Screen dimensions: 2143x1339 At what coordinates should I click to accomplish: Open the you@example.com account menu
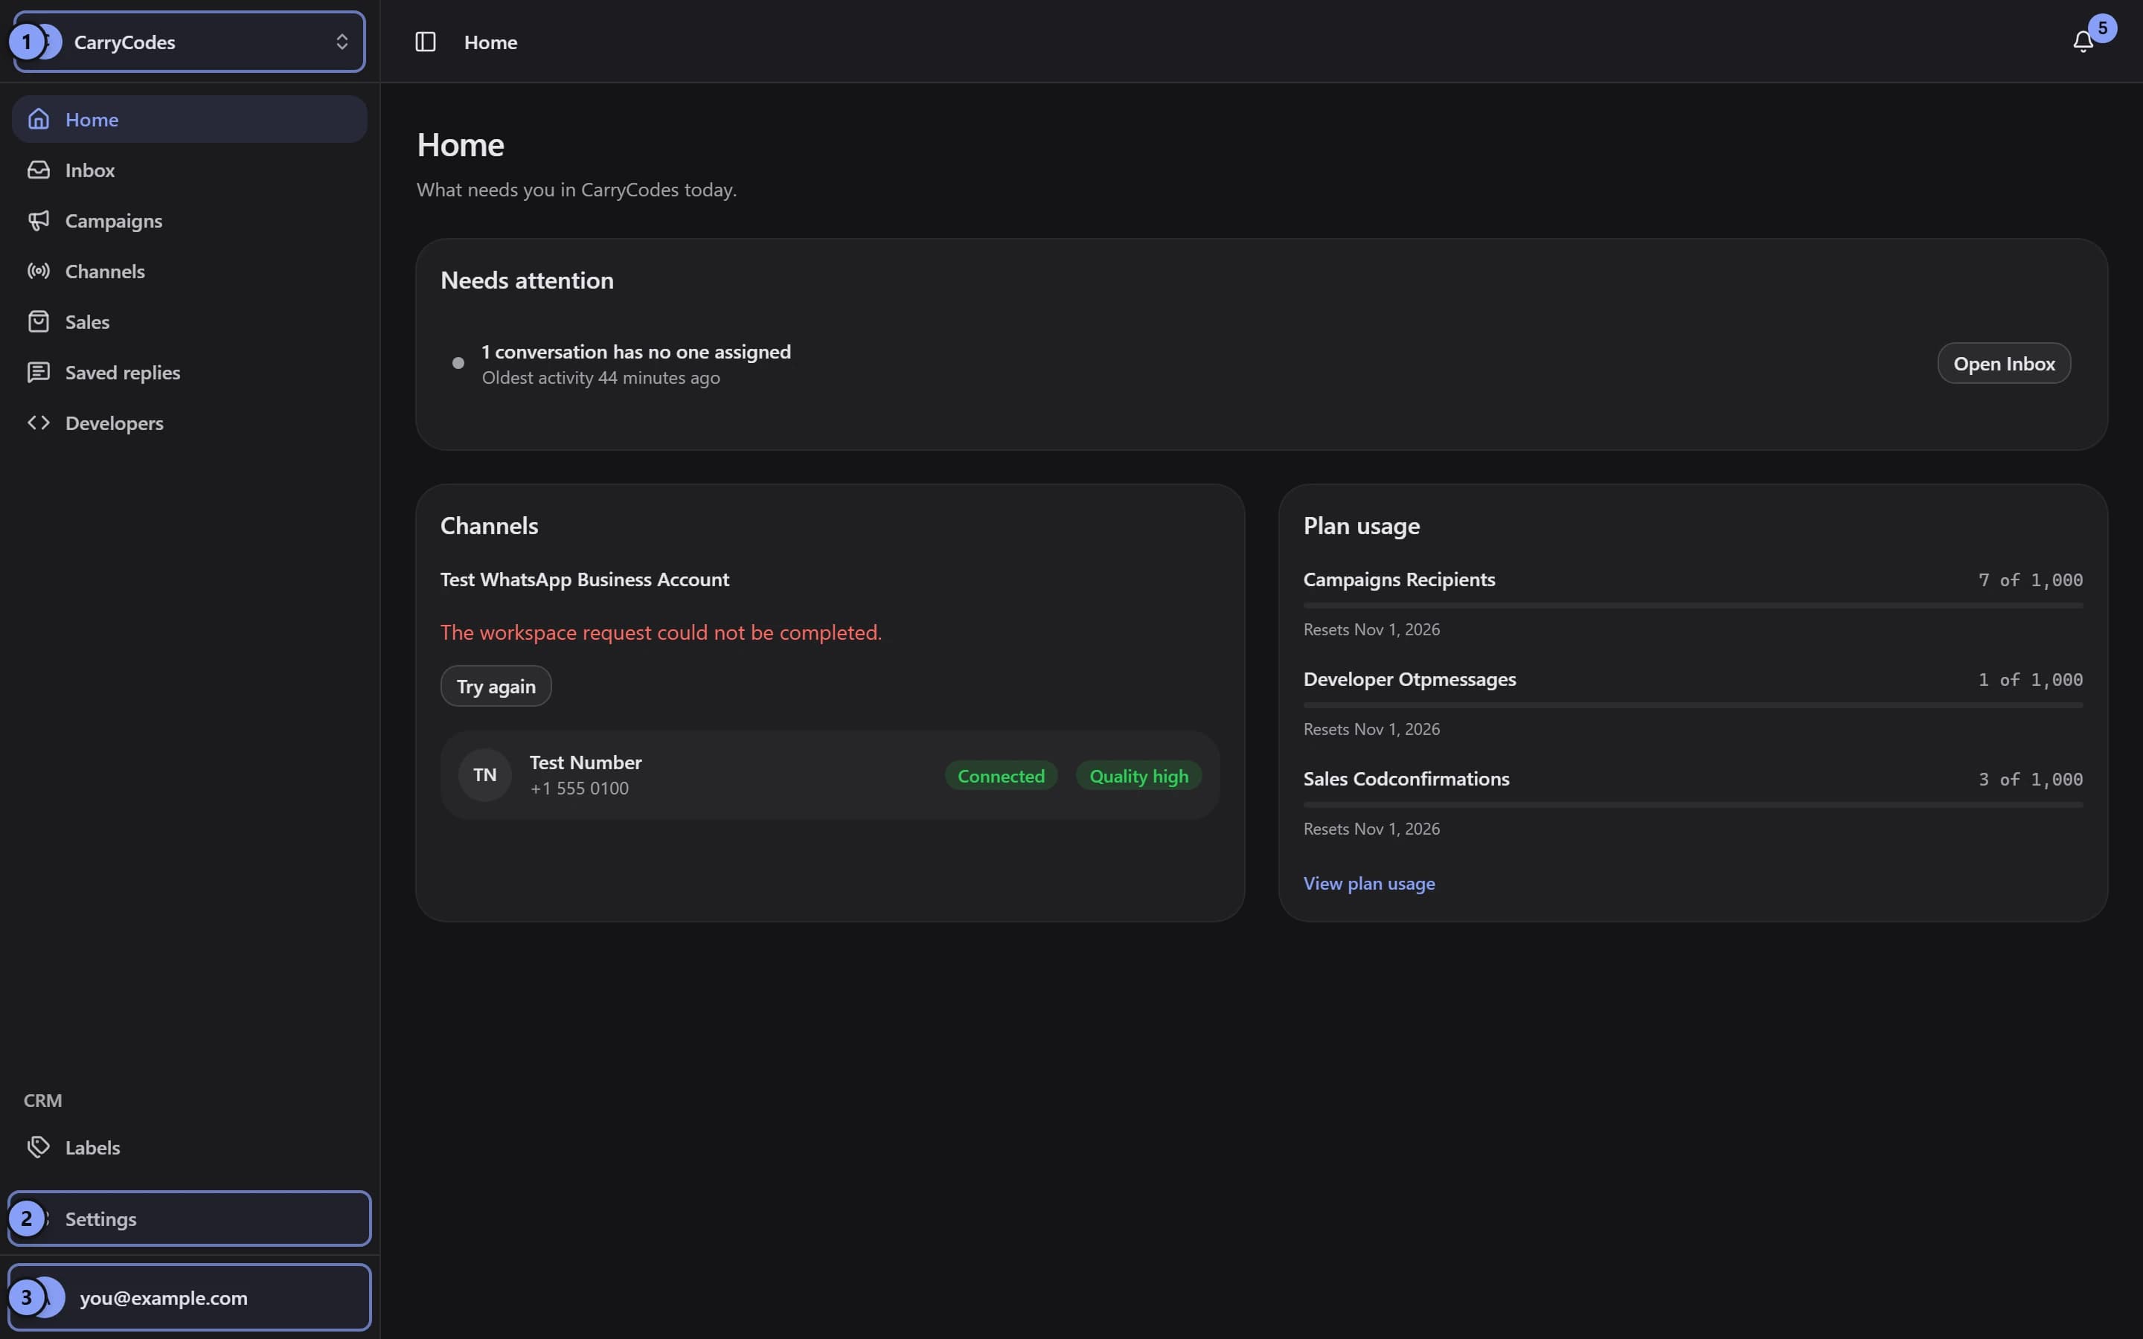[190, 1297]
